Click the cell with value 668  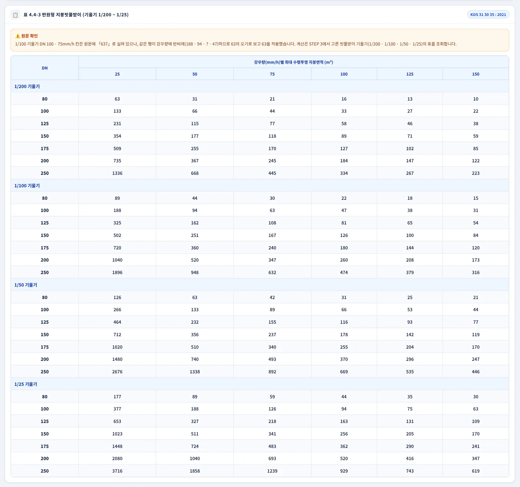tap(195, 173)
